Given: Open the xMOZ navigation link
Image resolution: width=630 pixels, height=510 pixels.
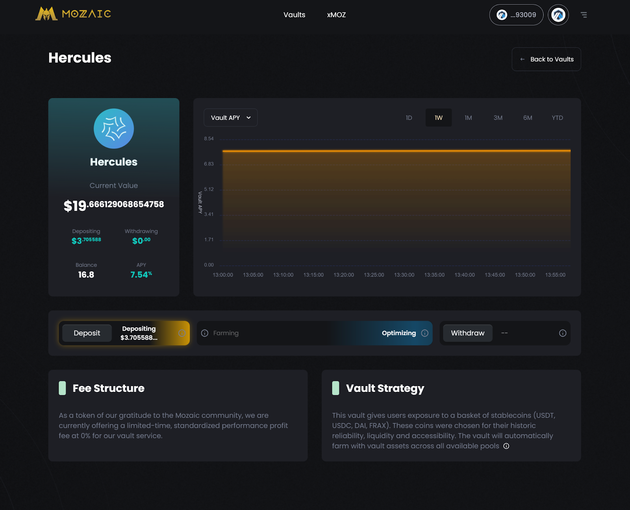Looking at the screenshot, I should pyautogui.click(x=336, y=15).
